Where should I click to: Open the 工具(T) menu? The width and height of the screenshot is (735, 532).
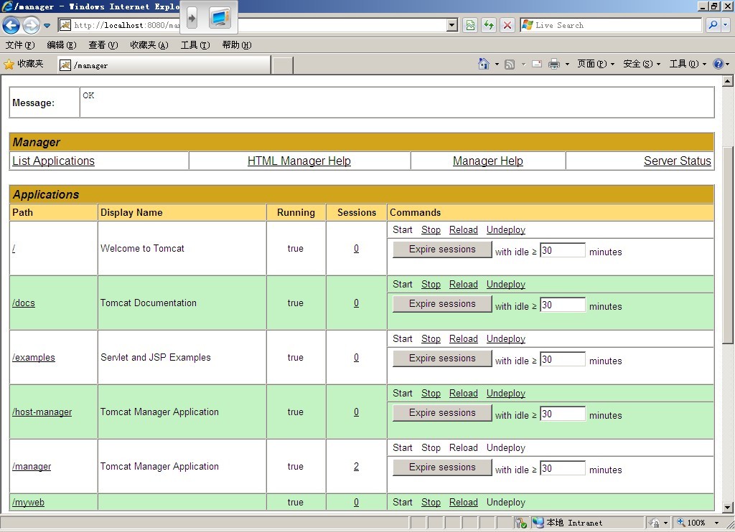(x=195, y=45)
